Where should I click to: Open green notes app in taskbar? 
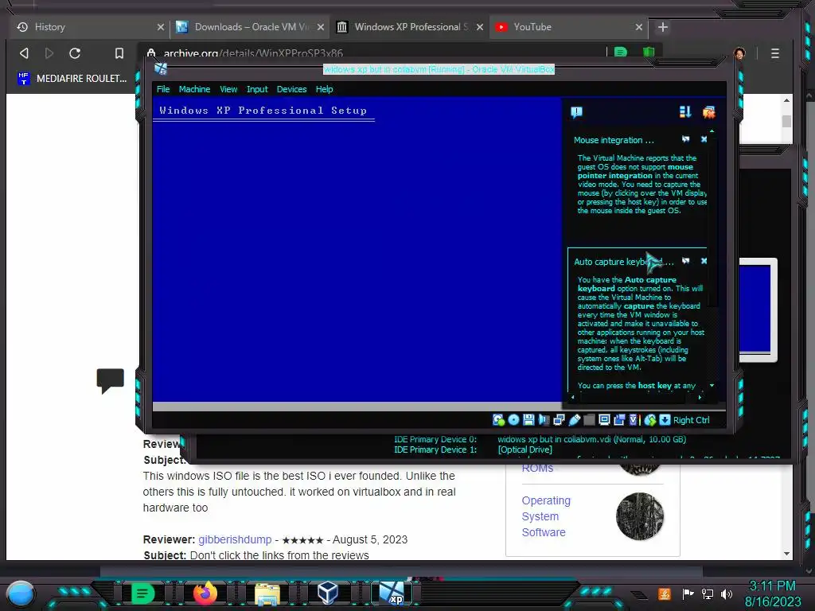(x=142, y=593)
